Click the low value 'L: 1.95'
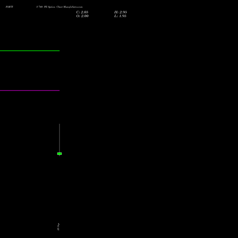 120,16
